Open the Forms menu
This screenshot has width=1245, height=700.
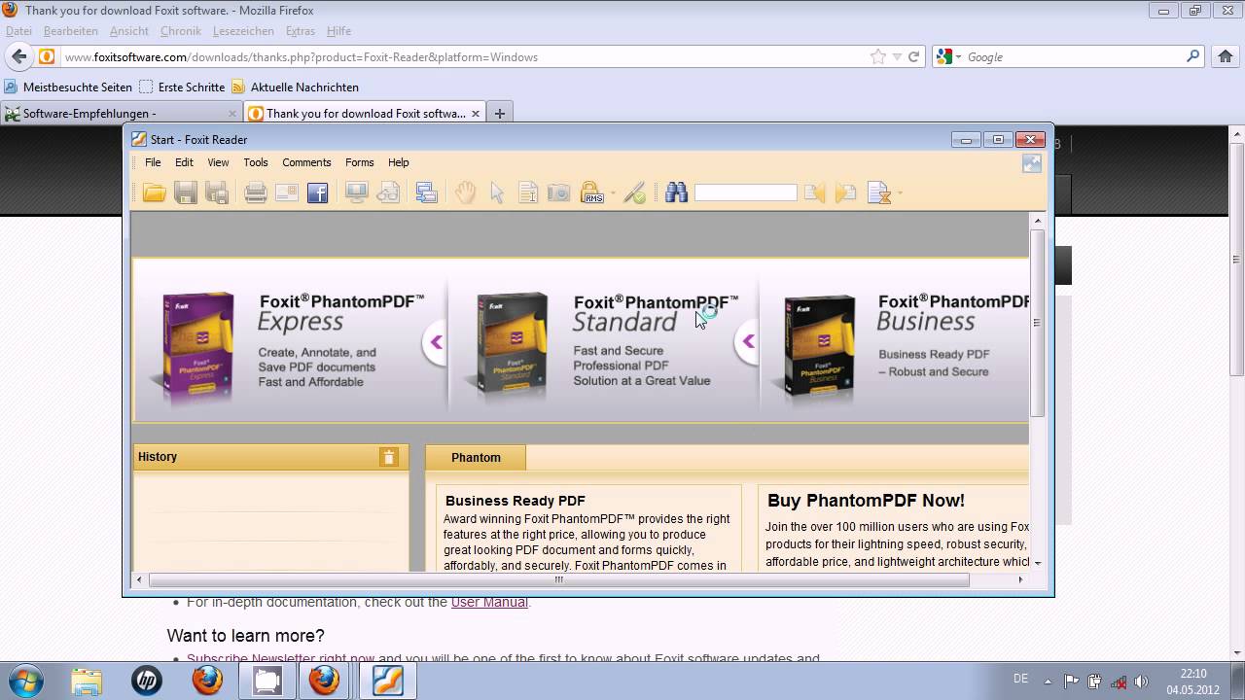[x=359, y=162]
